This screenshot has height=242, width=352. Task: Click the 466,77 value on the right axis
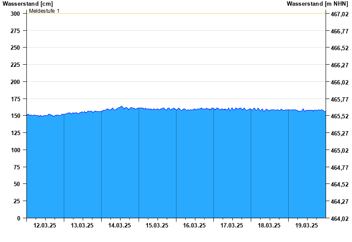[x=340, y=31]
